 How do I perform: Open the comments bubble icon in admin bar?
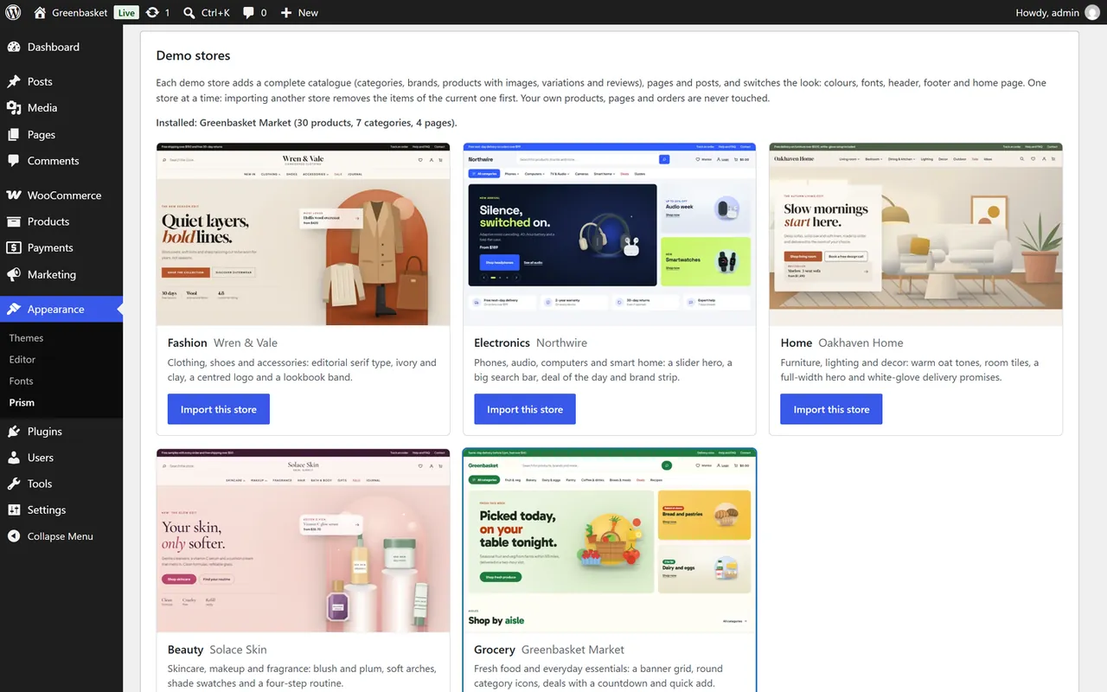point(249,12)
